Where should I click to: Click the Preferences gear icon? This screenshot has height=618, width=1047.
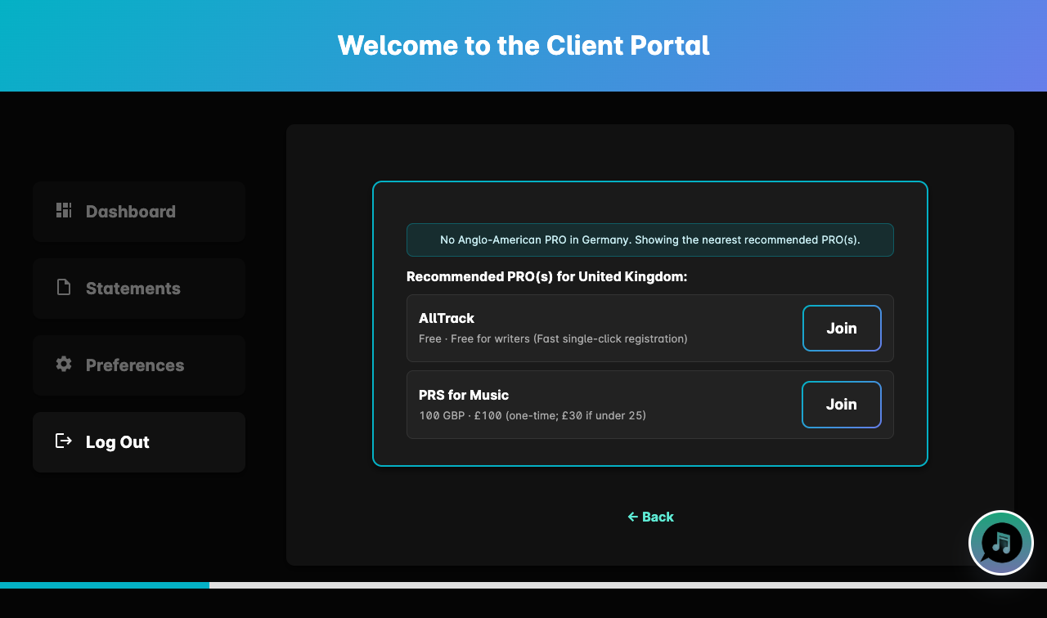click(64, 364)
